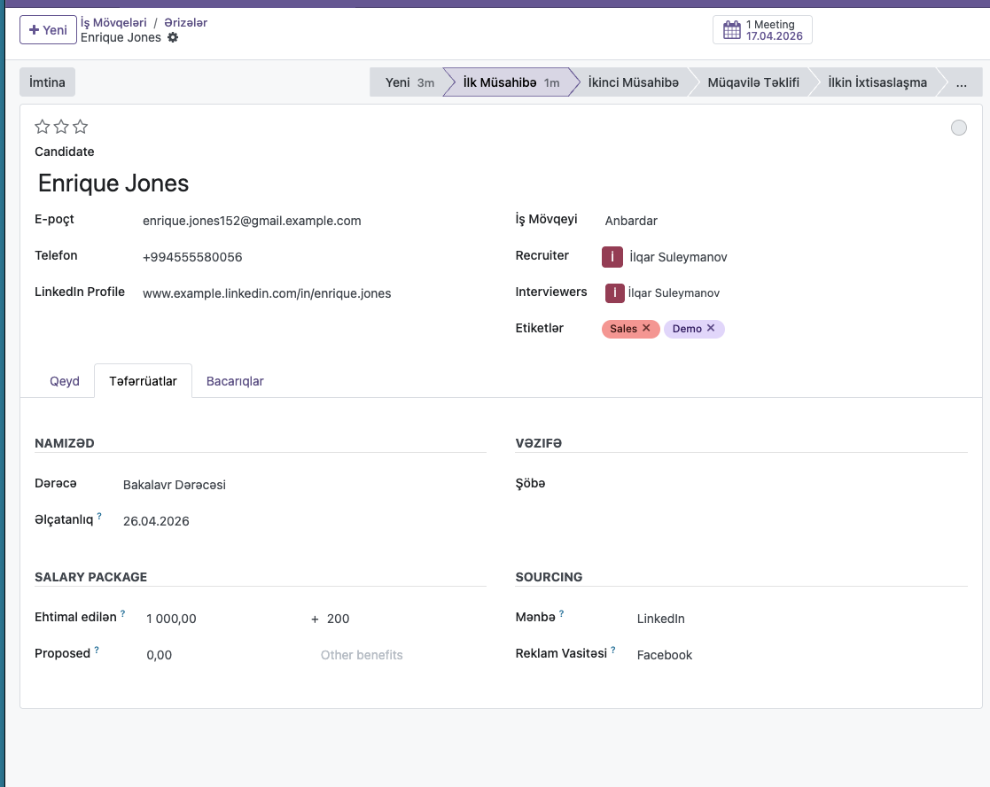990x787 pixels.
Task: Click the Recruiter avatar icon
Action: [x=612, y=257]
